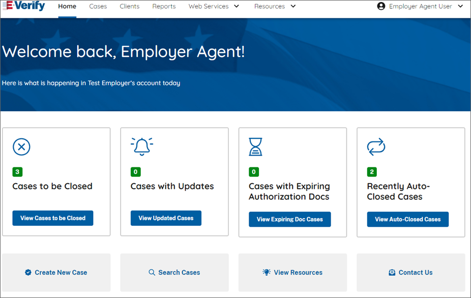Click the bell icon for Cases with Updates
This screenshot has height=298, width=471.
142,146
